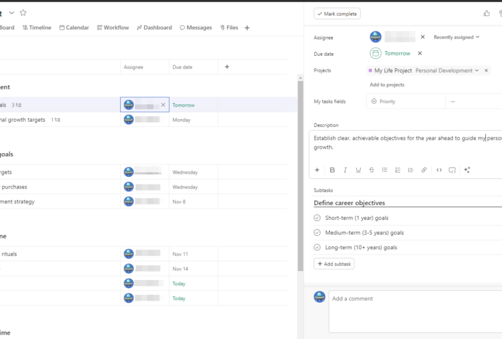This screenshot has width=502, height=339.
Task: Insert content with description plus icon
Action: click(x=317, y=170)
